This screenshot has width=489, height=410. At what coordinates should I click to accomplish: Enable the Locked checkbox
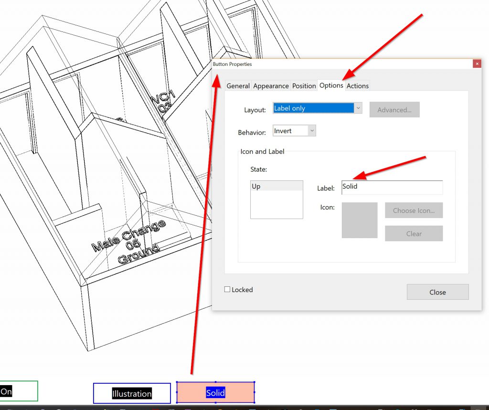point(228,289)
